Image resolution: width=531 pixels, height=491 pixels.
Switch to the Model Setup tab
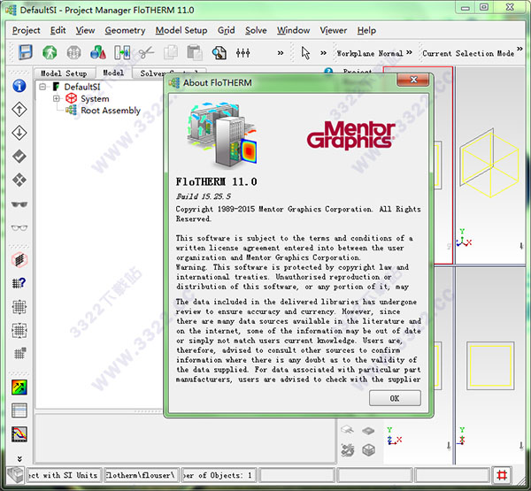point(64,73)
